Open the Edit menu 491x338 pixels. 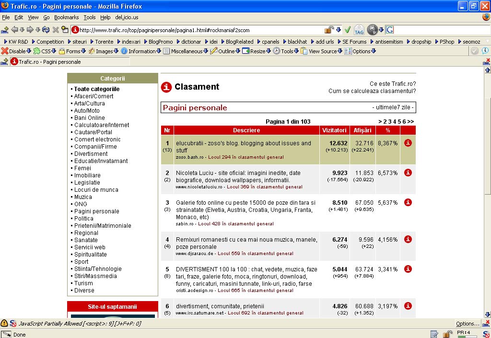19,17
